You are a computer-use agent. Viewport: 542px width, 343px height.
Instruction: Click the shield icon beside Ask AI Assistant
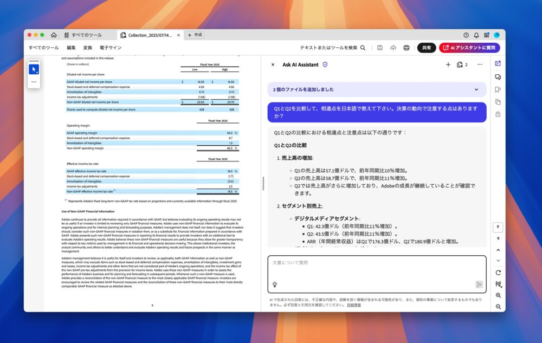325,64
